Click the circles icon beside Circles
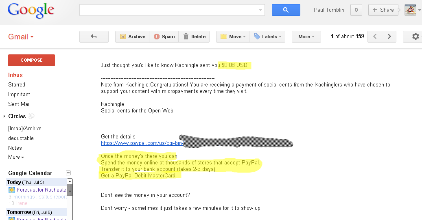The image size is (422, 220). 31,116
